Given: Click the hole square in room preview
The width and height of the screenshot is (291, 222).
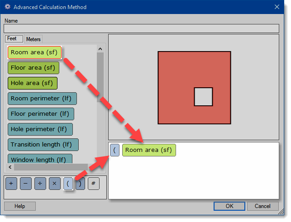Looking at the screenshot, I should pos(203,97).
